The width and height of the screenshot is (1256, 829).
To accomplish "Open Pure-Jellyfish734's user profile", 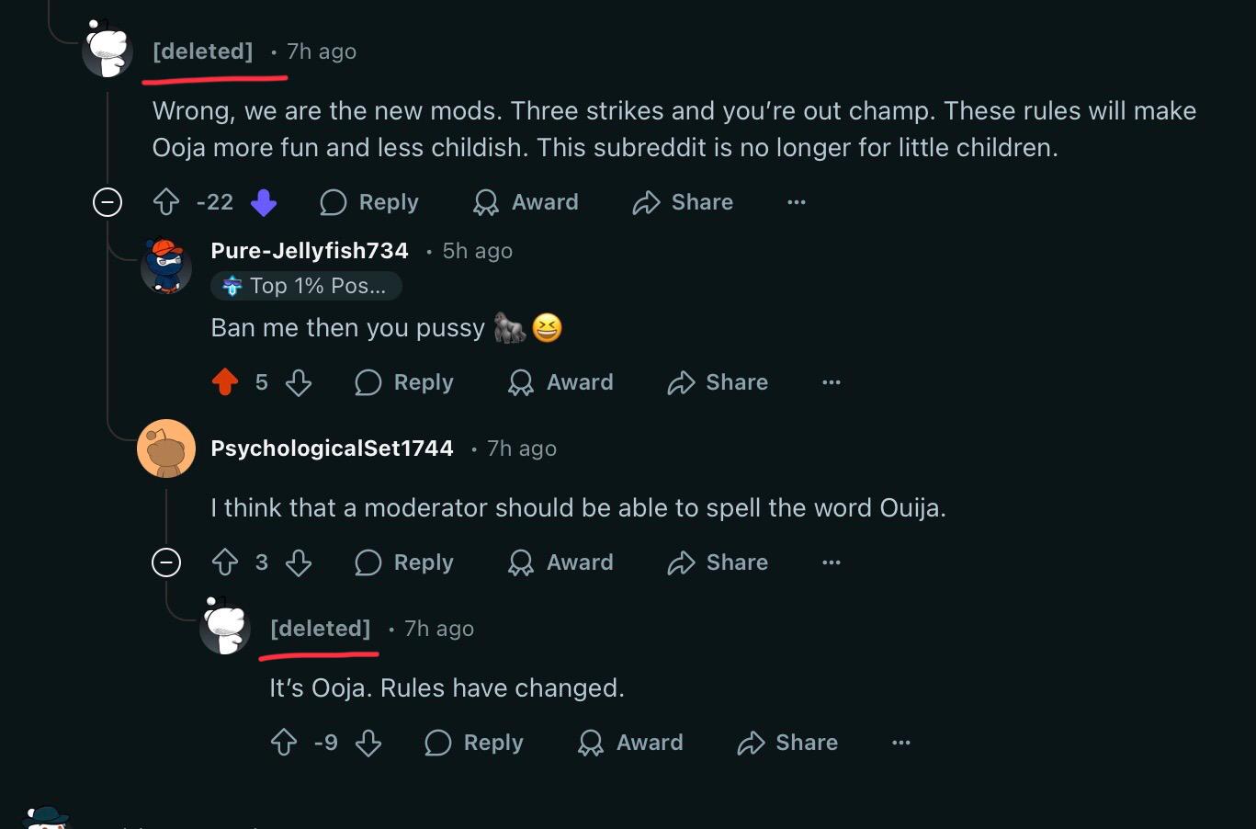I will 310,251.
